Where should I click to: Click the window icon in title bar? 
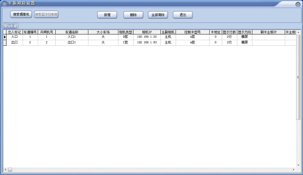coord(4,3)
